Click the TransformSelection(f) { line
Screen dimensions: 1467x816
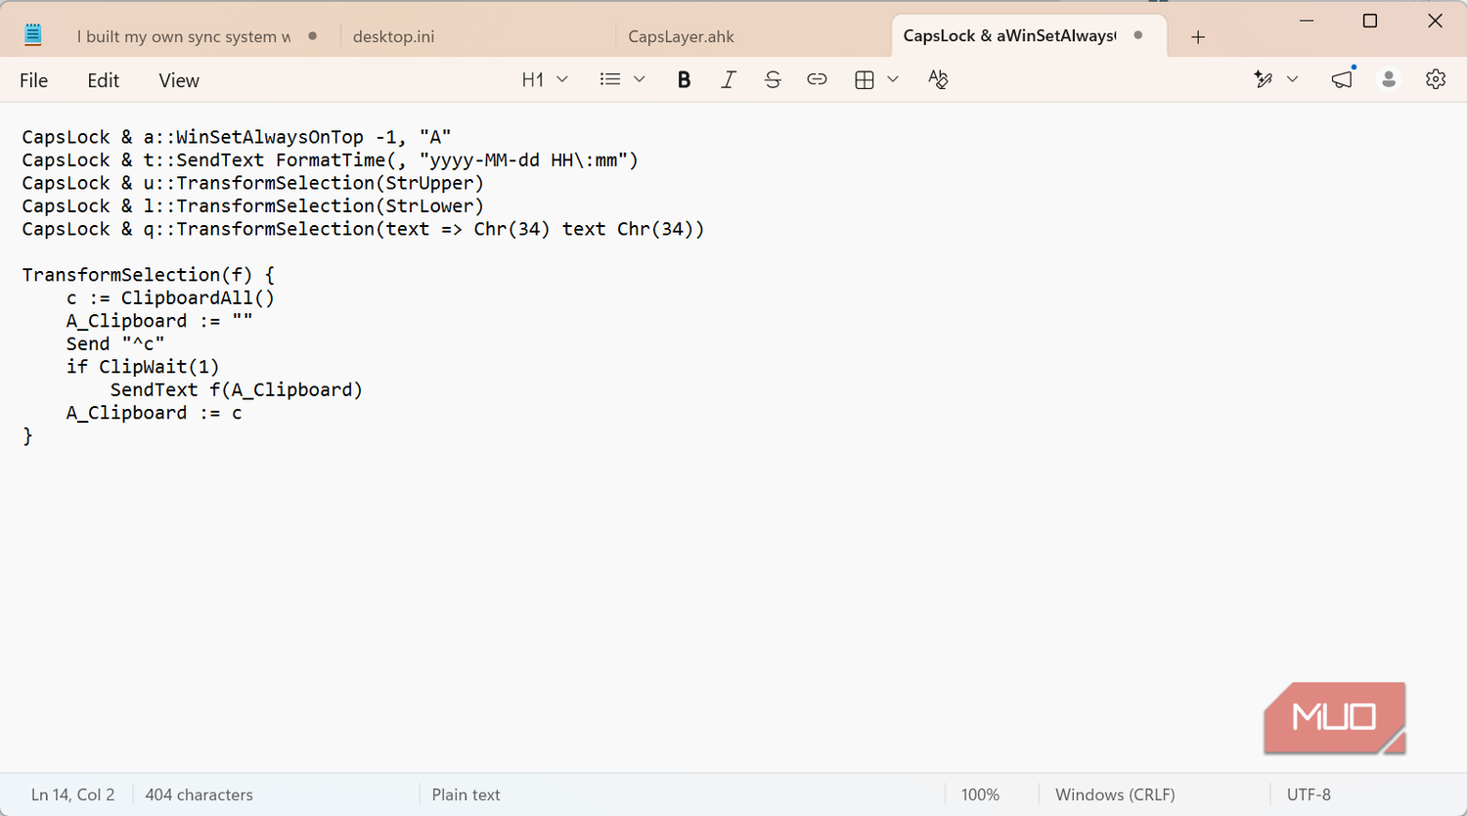[149, 275]
